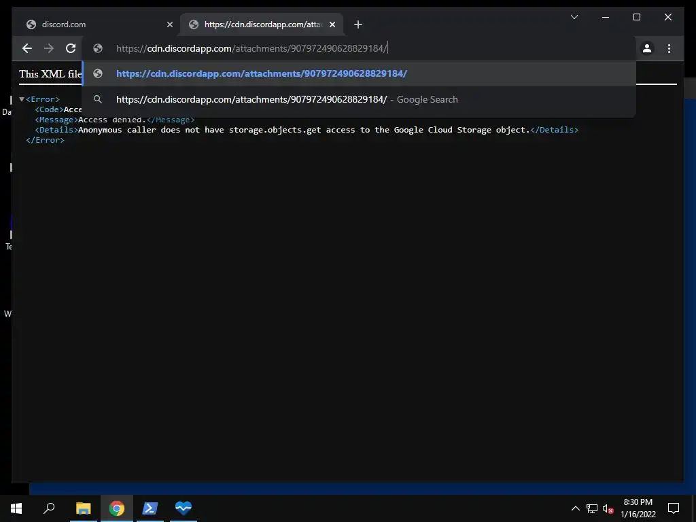Viewport: 696px width, 522px height.
Task: Open the blue heart monitor taskbar app
Action: [x=183, y=508]
